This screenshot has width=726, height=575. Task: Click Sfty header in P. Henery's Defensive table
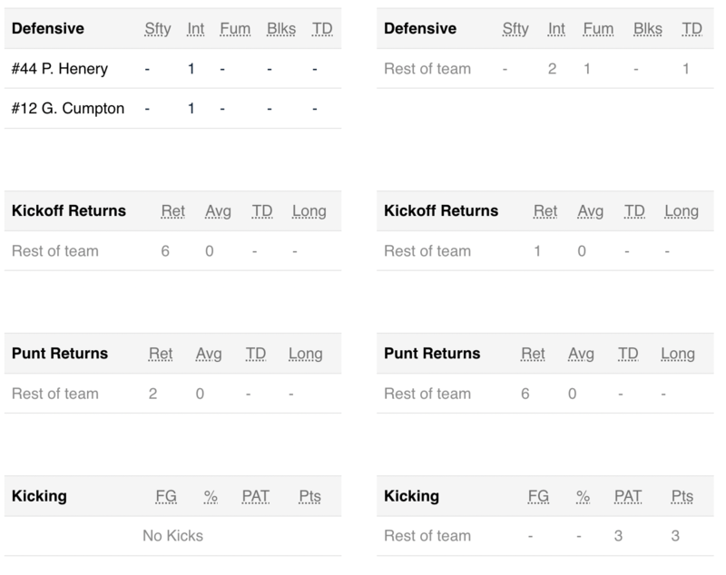click(x=158, y=29)
